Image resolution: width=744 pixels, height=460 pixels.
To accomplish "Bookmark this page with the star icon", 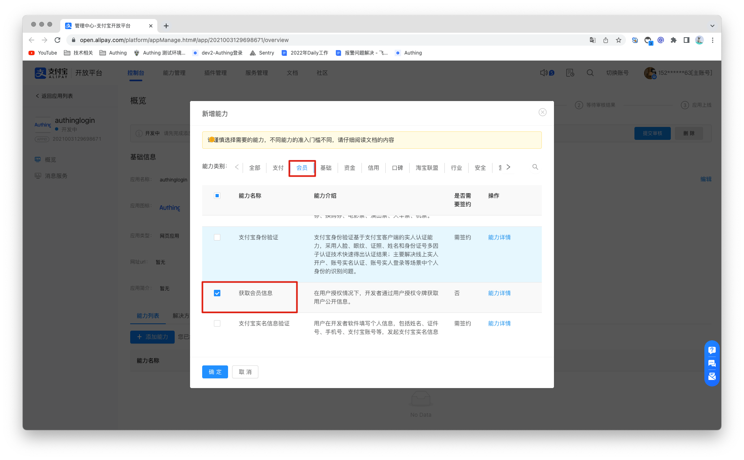I will point(618,40).
